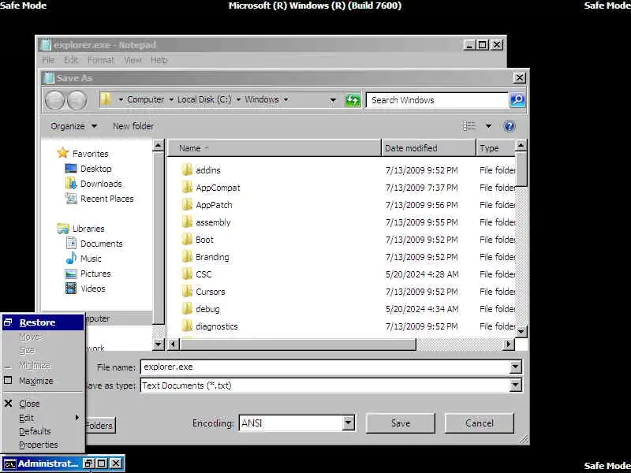
Task: Click the Save button
Action: point(401,423)
